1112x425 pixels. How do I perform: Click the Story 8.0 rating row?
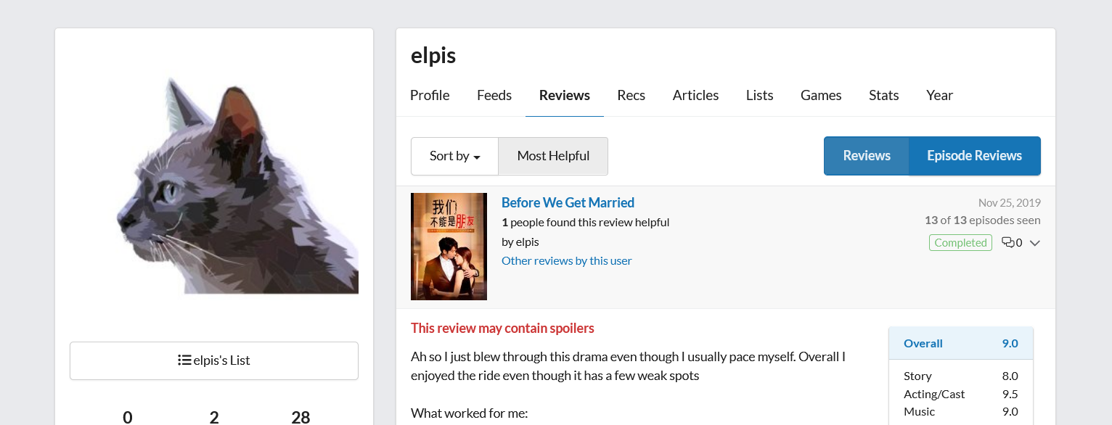961,376
